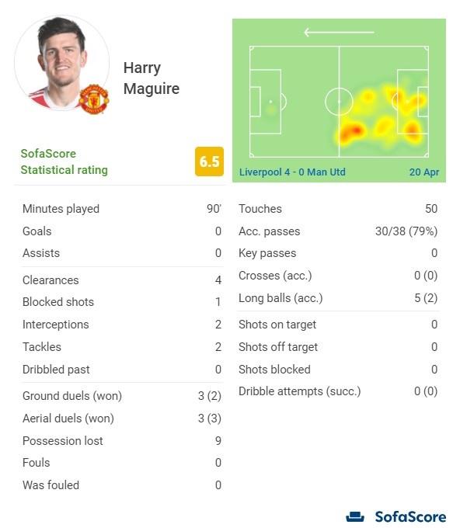The height and width of the screenshot is (528, 460).
Task: Click the center circle on the pitch
Action: [339, 102]
